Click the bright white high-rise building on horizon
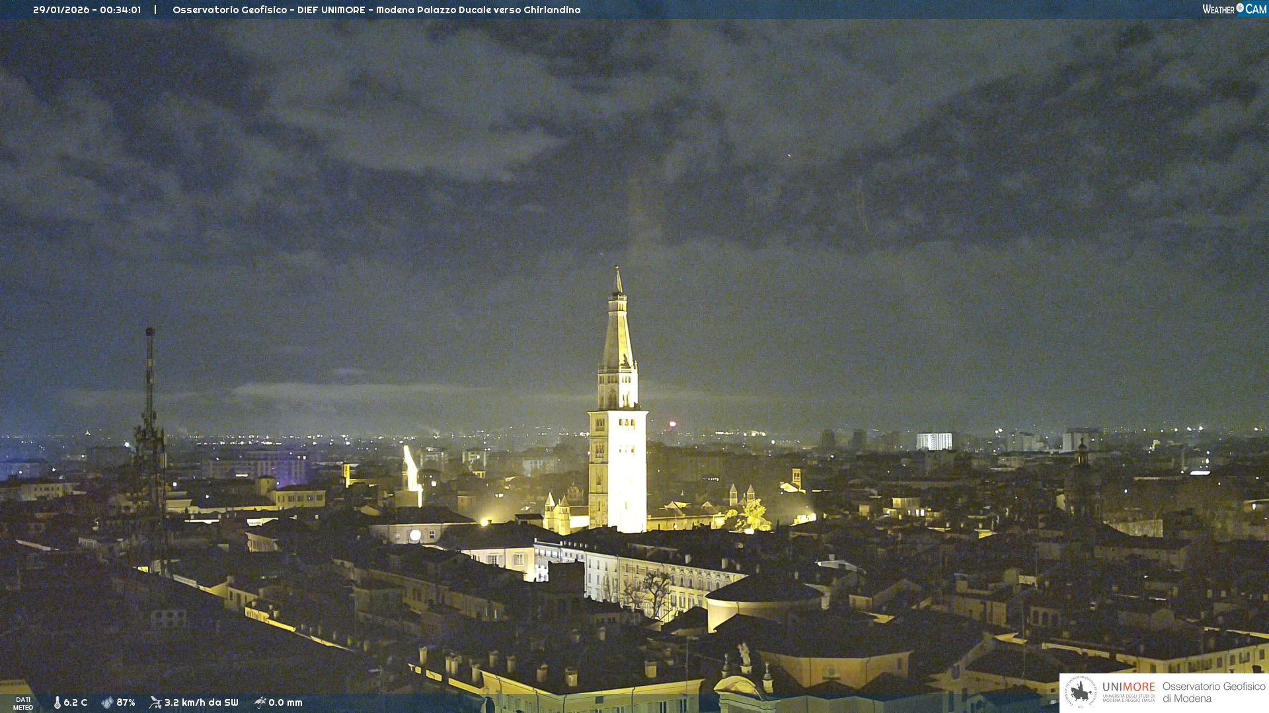 [934, 441]
